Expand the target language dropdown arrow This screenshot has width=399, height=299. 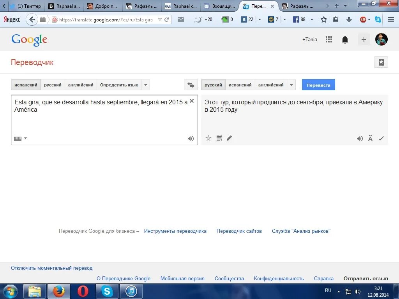coord(291,85)
